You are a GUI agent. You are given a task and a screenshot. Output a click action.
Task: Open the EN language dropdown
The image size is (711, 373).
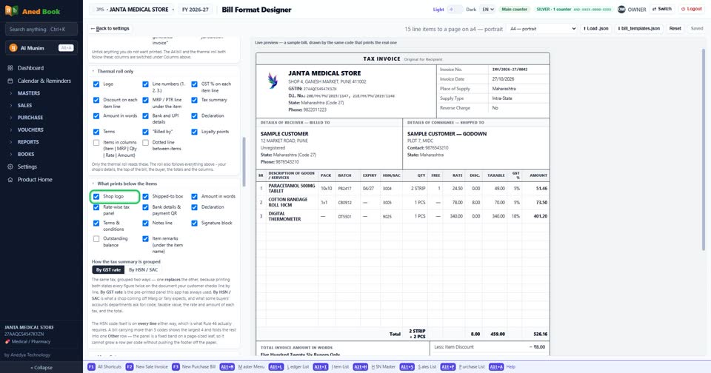pos(487,9)
